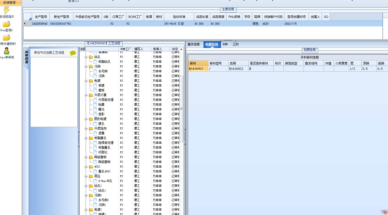Collapse the 树脂塞孔 tree node
Screen dimensions: 388x215
coord(86,138)
